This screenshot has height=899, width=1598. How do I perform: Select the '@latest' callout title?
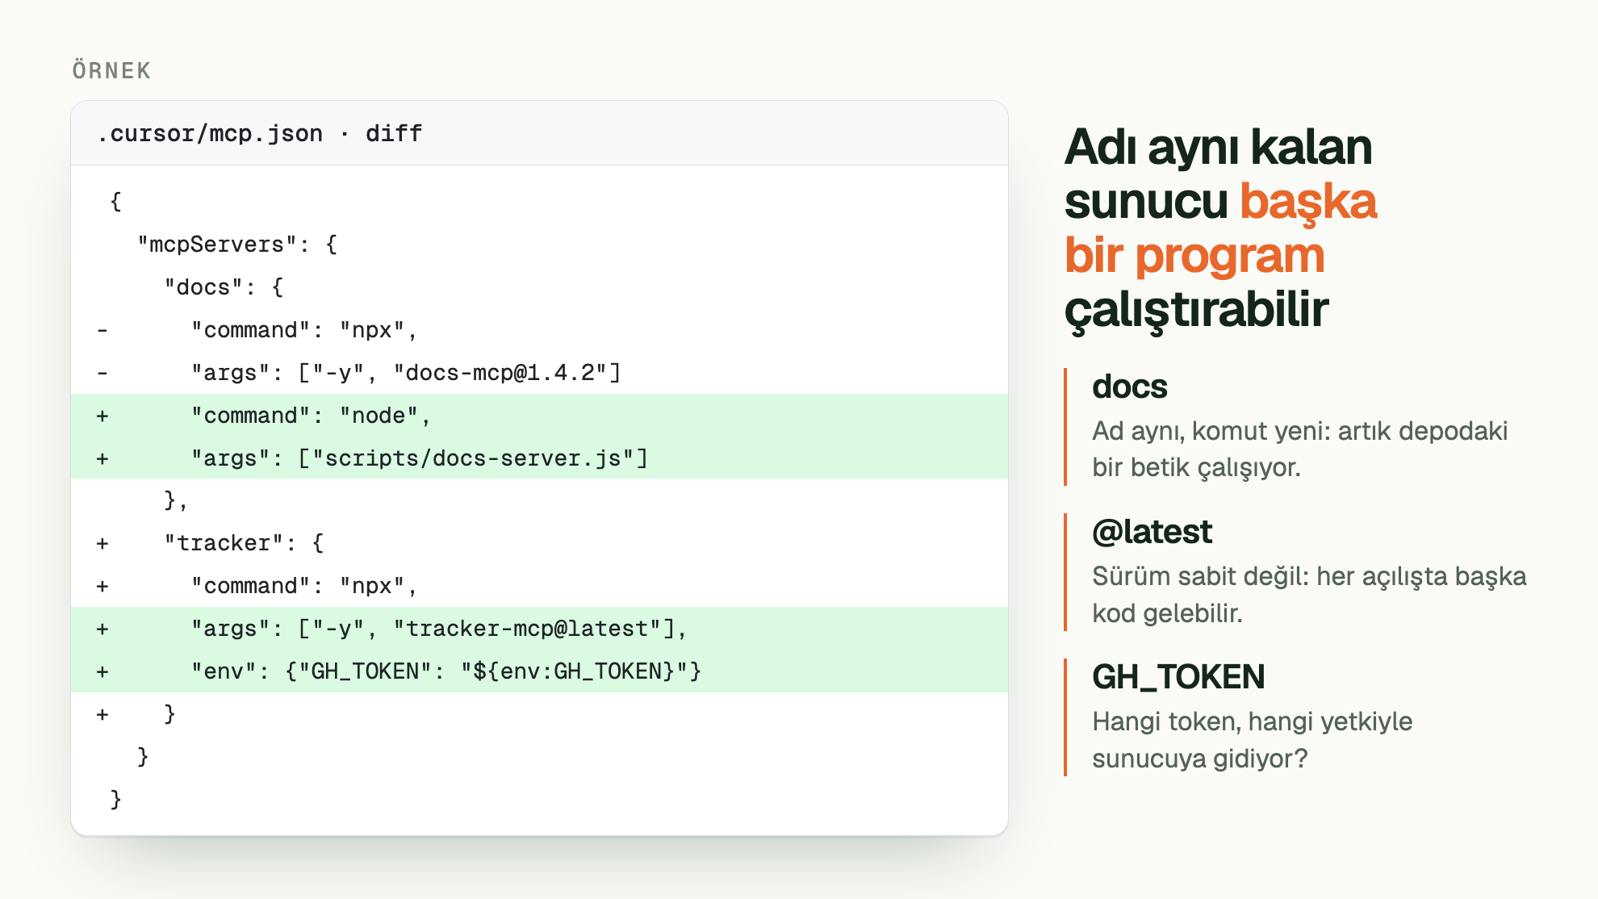pyautogui.click(x=1152, y=532)
